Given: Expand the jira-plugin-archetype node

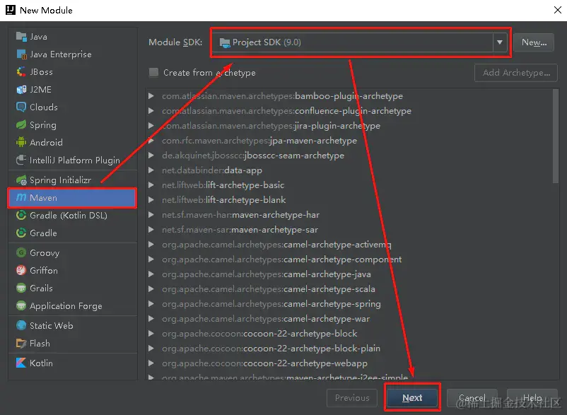Looking at the screenshot, I should pyautogui.click(x=151, y=125).
